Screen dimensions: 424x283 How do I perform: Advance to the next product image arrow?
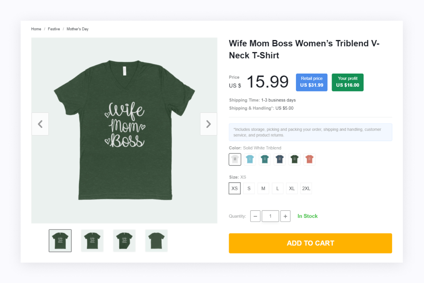pos(208,124)
